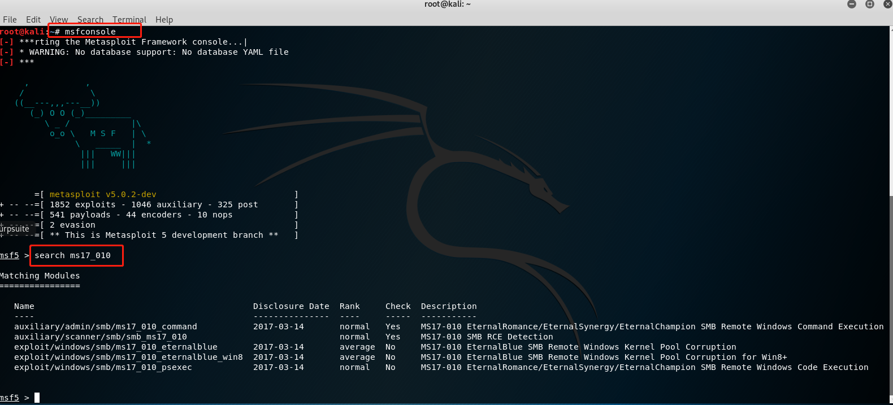Click the 'Description' column header
Screen dimensions: 893x405
click(449, 306)
